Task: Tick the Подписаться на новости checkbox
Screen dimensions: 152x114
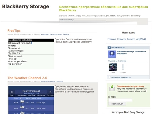Action: tap(109, 77)
